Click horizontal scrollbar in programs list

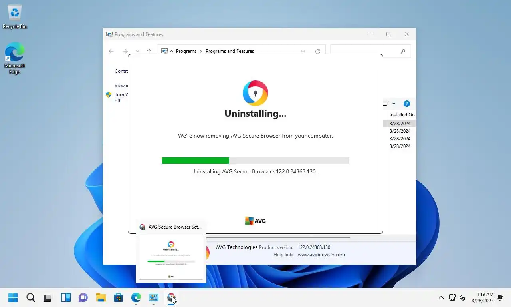[x=279, y=237]
